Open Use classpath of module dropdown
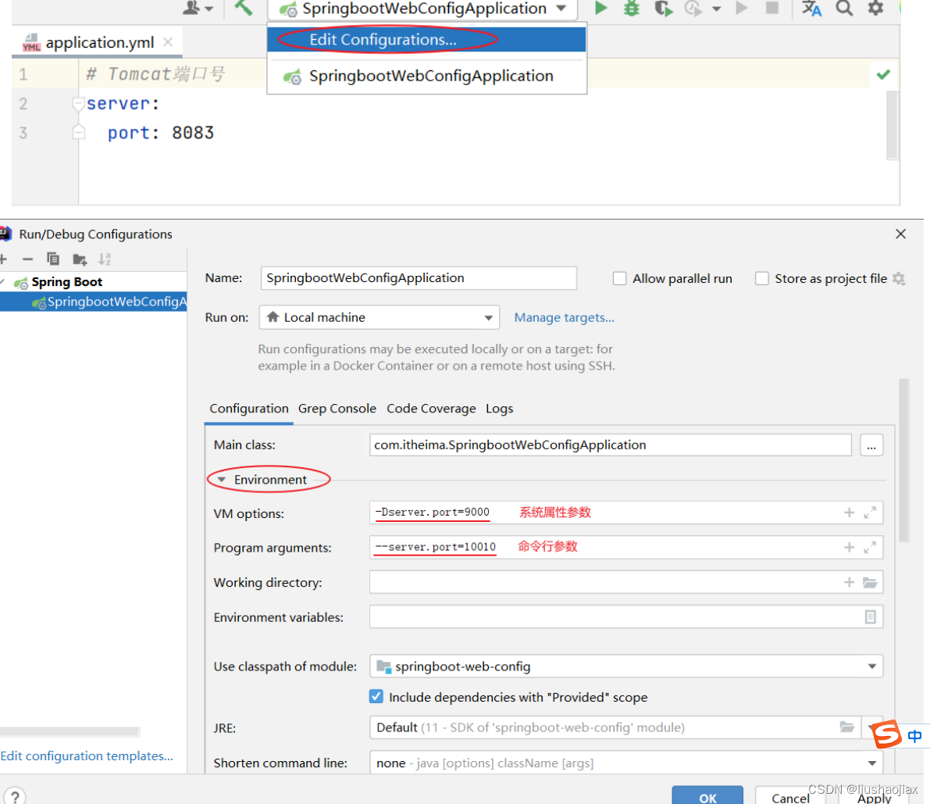Screen dimensions: 930x804 click(x=625, y=666)
